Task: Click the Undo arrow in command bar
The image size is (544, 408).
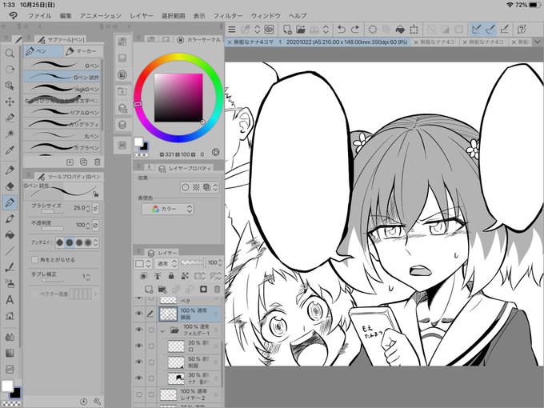Action: point(342,30)
